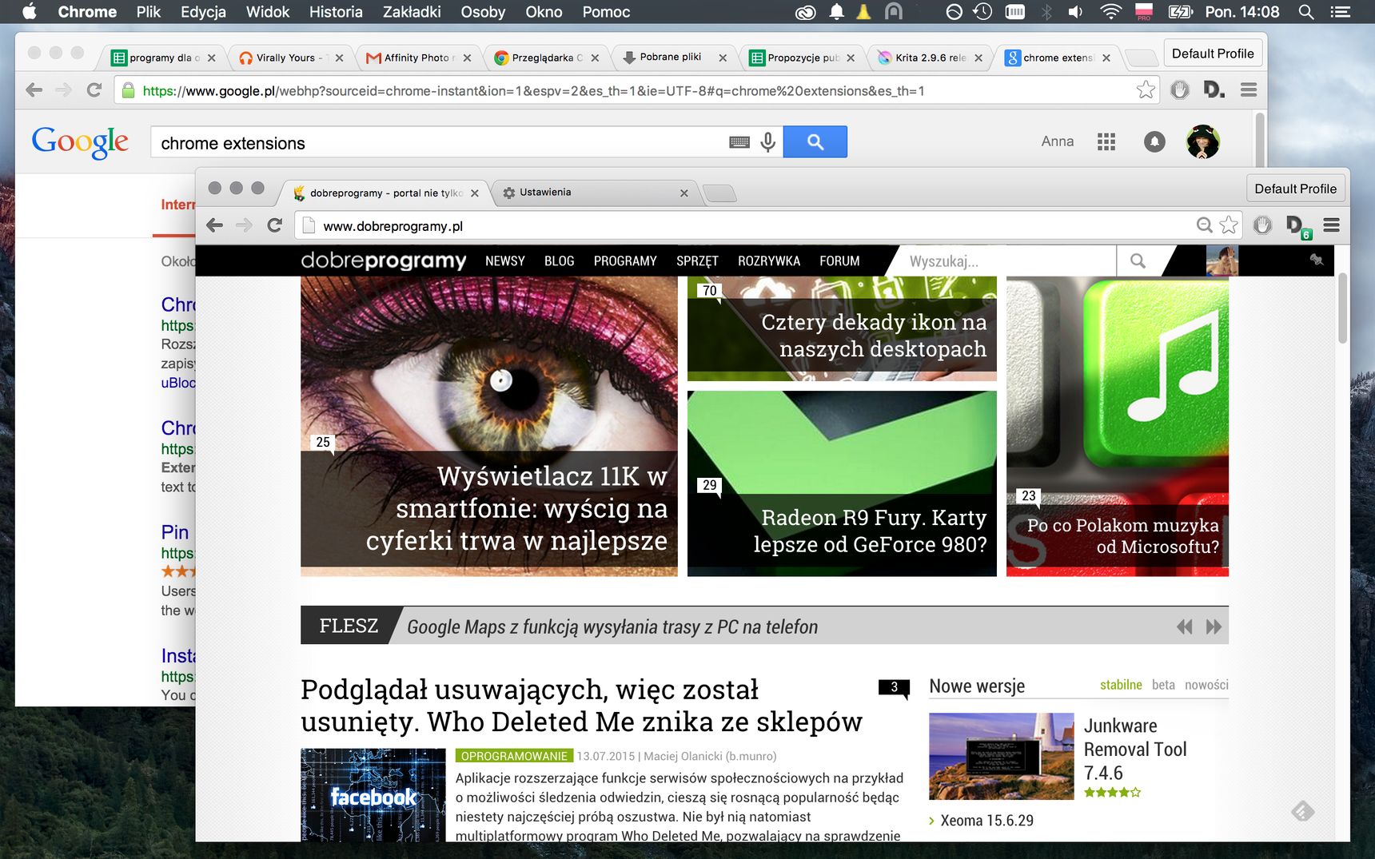Open user avatar on dobreprogramy header

[1222, 260]
